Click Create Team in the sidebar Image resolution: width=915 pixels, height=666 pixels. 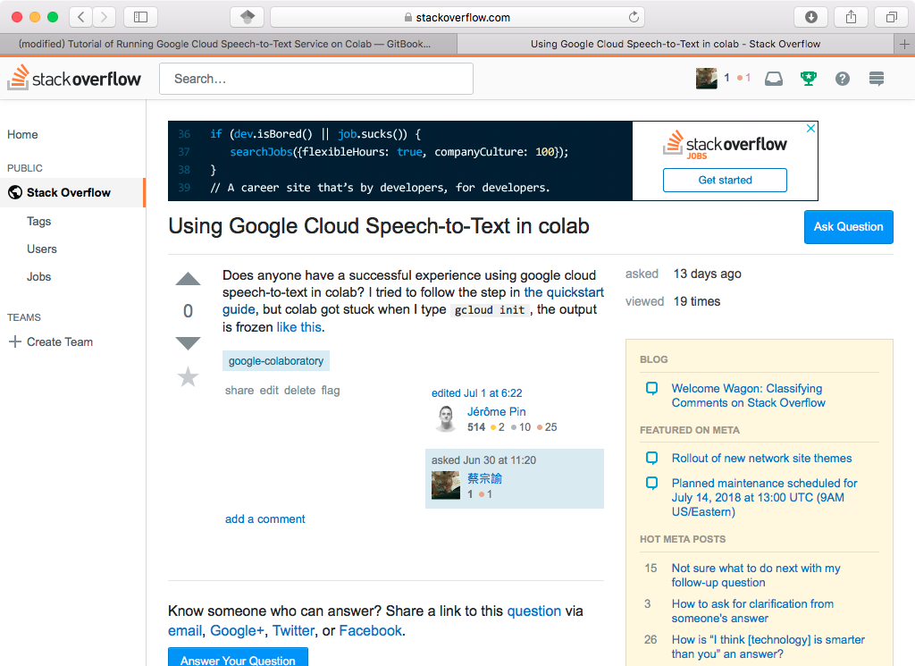[x=59, y=341]
